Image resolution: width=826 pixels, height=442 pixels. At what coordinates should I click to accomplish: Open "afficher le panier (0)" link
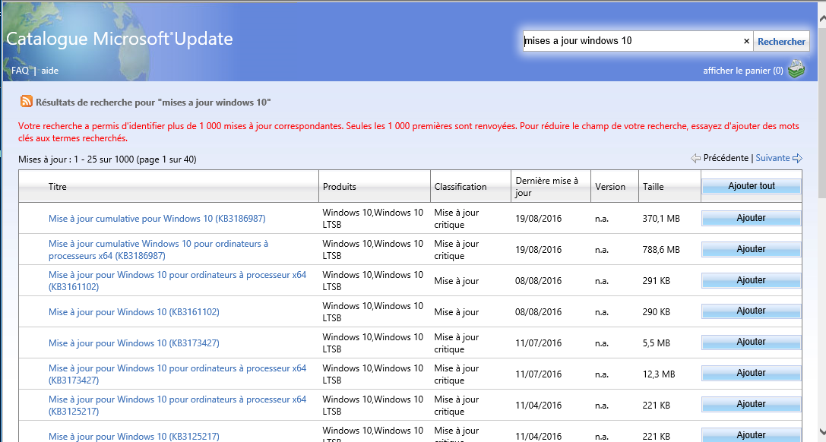pyautogui.click(x=742, y=71)
